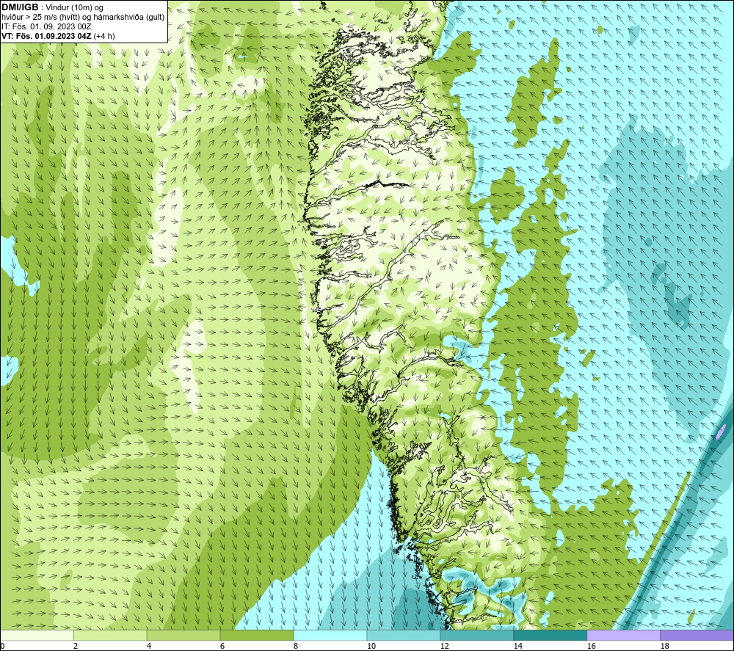Click the 2–4 m/s light green band

click(110, 635)
